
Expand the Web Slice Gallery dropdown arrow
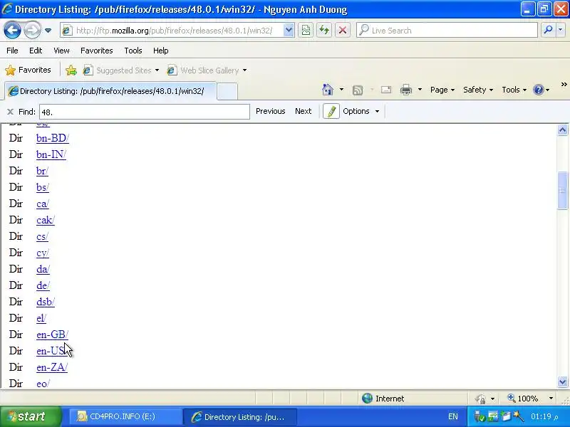tap(244, 70)
